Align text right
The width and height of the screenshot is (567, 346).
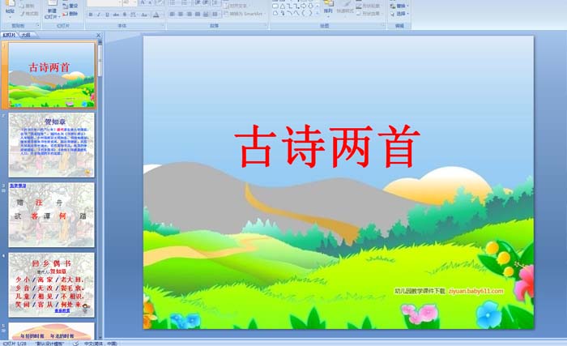pos(189,14)
